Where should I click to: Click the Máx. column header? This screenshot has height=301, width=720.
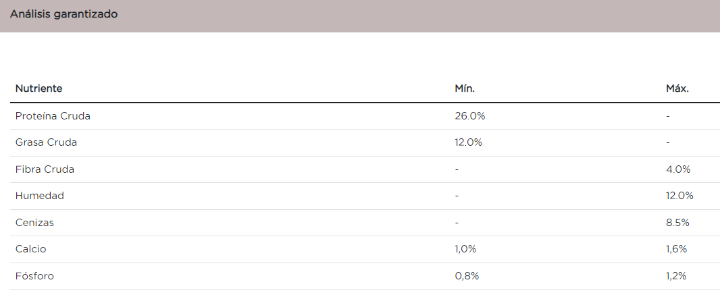point(677,88)
